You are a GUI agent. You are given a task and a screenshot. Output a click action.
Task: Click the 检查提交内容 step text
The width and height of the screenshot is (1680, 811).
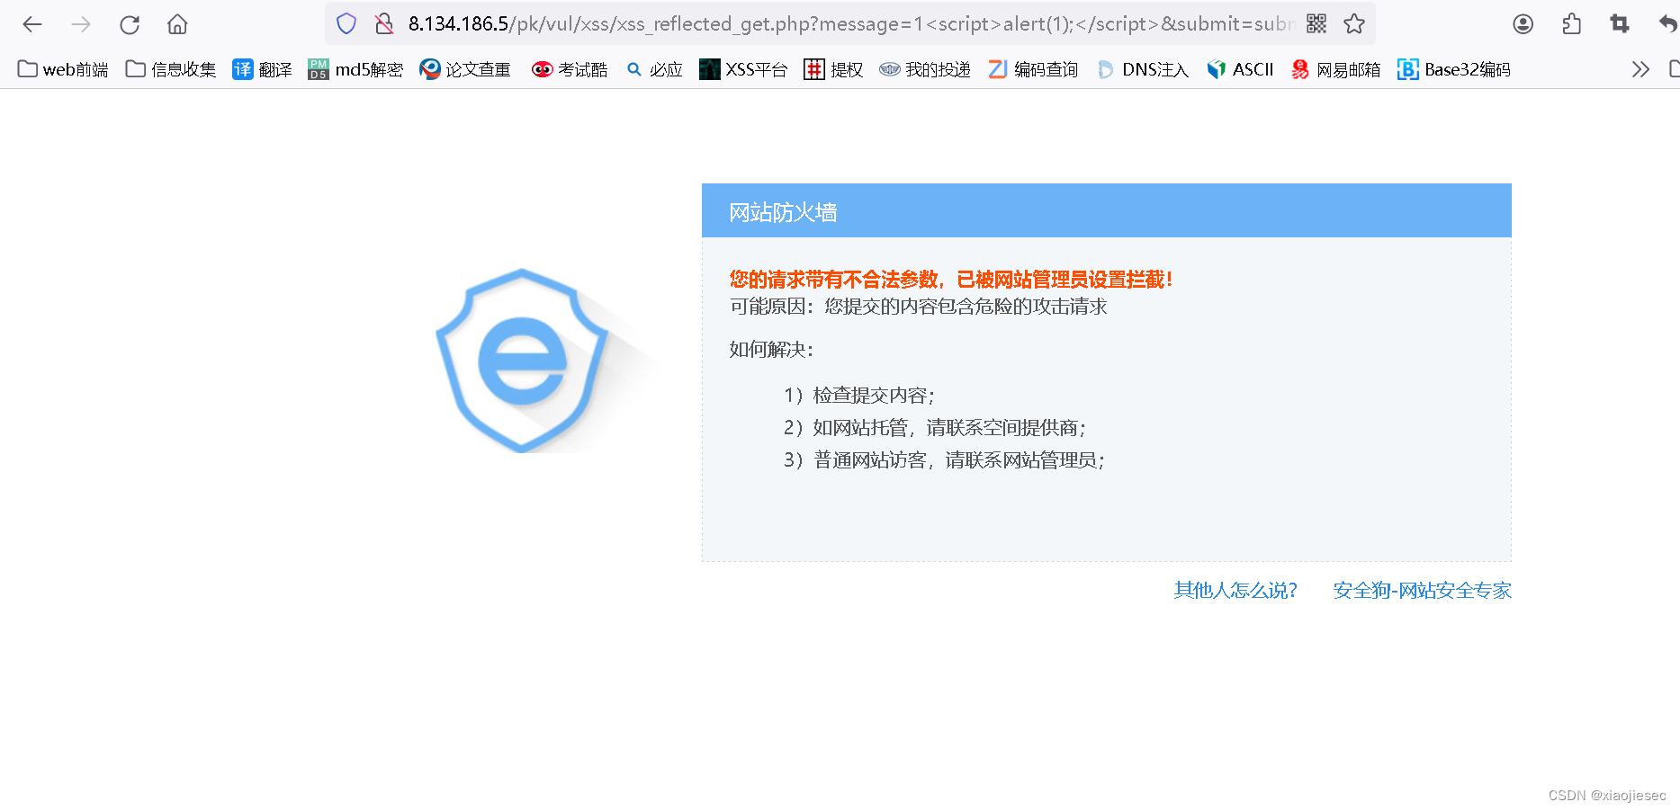pyautogui.click(x=859, y=396)
